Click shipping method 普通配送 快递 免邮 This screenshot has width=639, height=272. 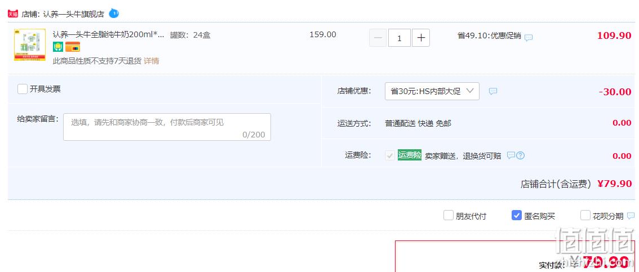click(x=418, y=123)
